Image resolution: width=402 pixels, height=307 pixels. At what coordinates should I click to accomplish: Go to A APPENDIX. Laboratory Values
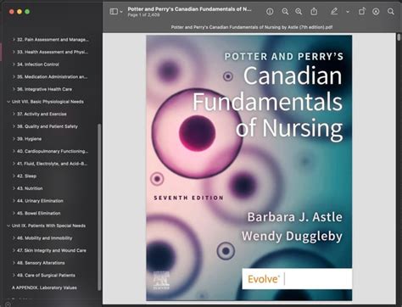click(x=44, y=287)
